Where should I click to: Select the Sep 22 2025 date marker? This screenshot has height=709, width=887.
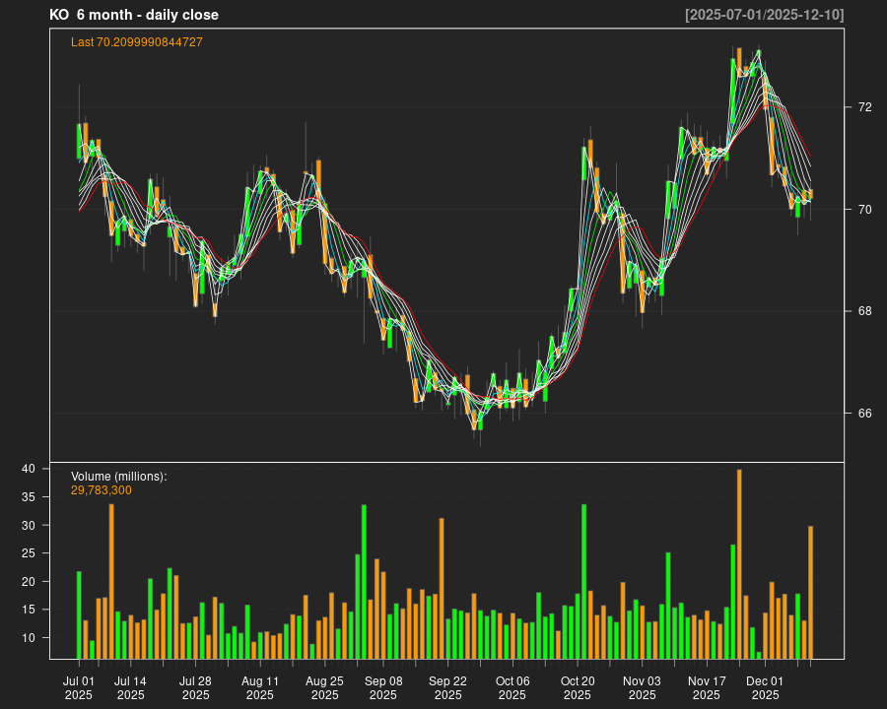pyautogui.click(x=447, y=687)
